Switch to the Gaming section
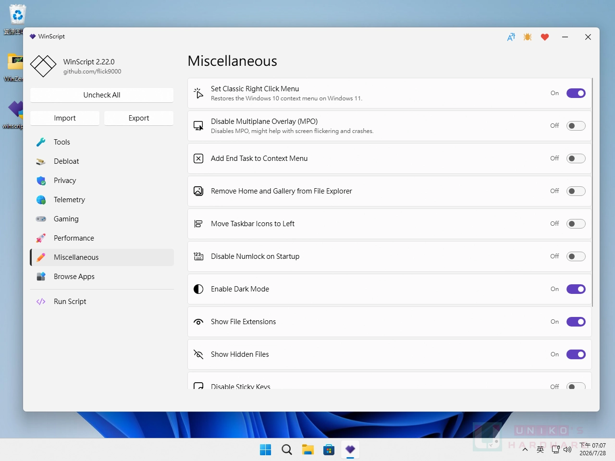The height and width of the screenshot is (461, 615). 102,219
